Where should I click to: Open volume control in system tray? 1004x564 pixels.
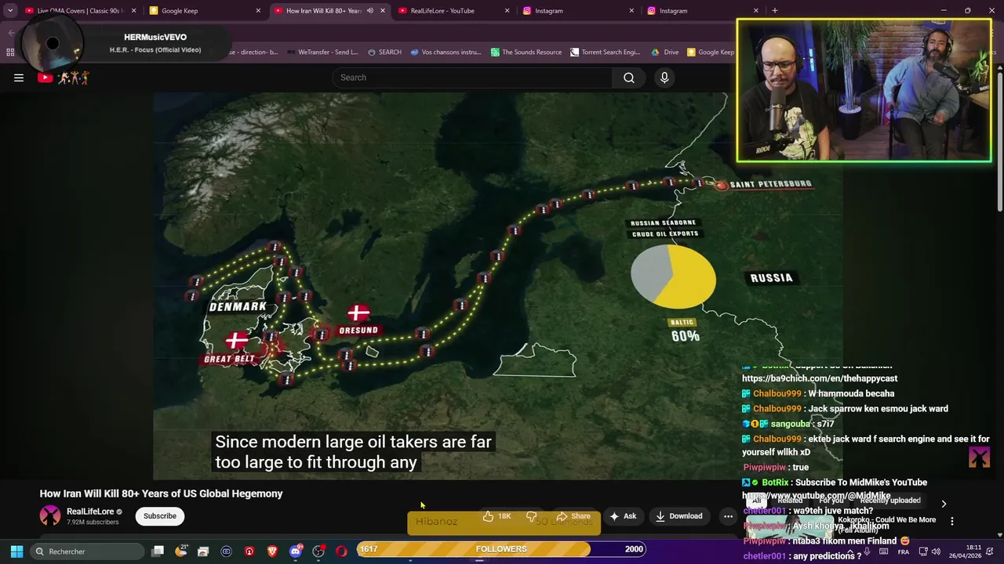click(x=936, y=551)
